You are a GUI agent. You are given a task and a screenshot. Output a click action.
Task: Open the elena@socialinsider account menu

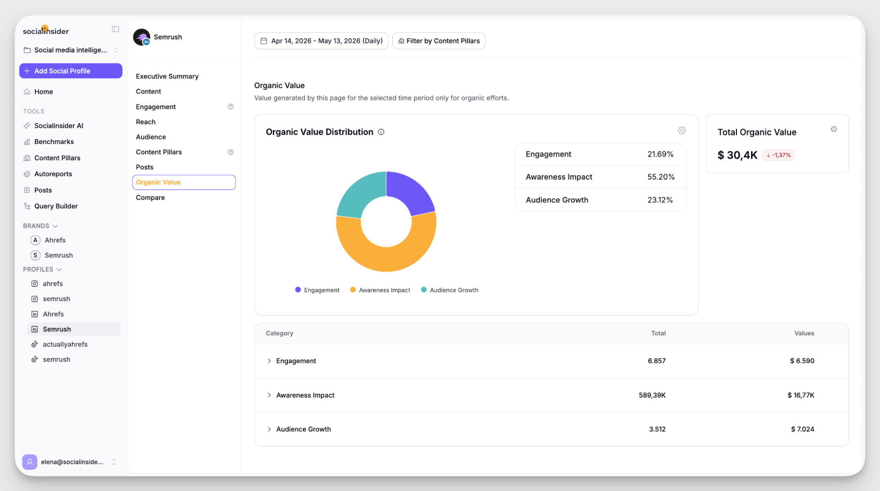click(71, 462)
